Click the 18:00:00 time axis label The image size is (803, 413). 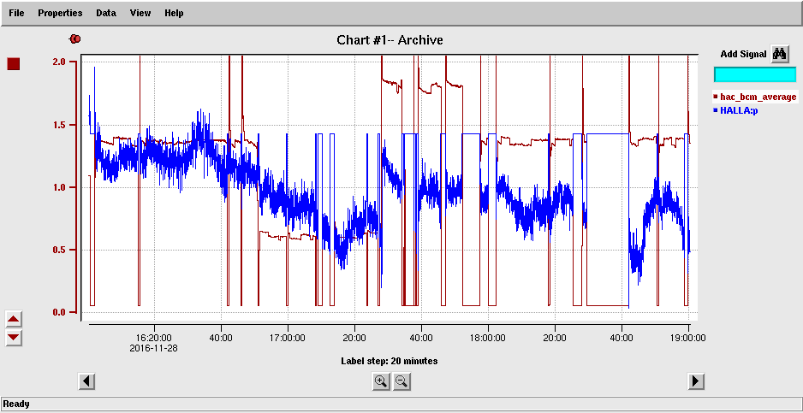click(488, 339)
